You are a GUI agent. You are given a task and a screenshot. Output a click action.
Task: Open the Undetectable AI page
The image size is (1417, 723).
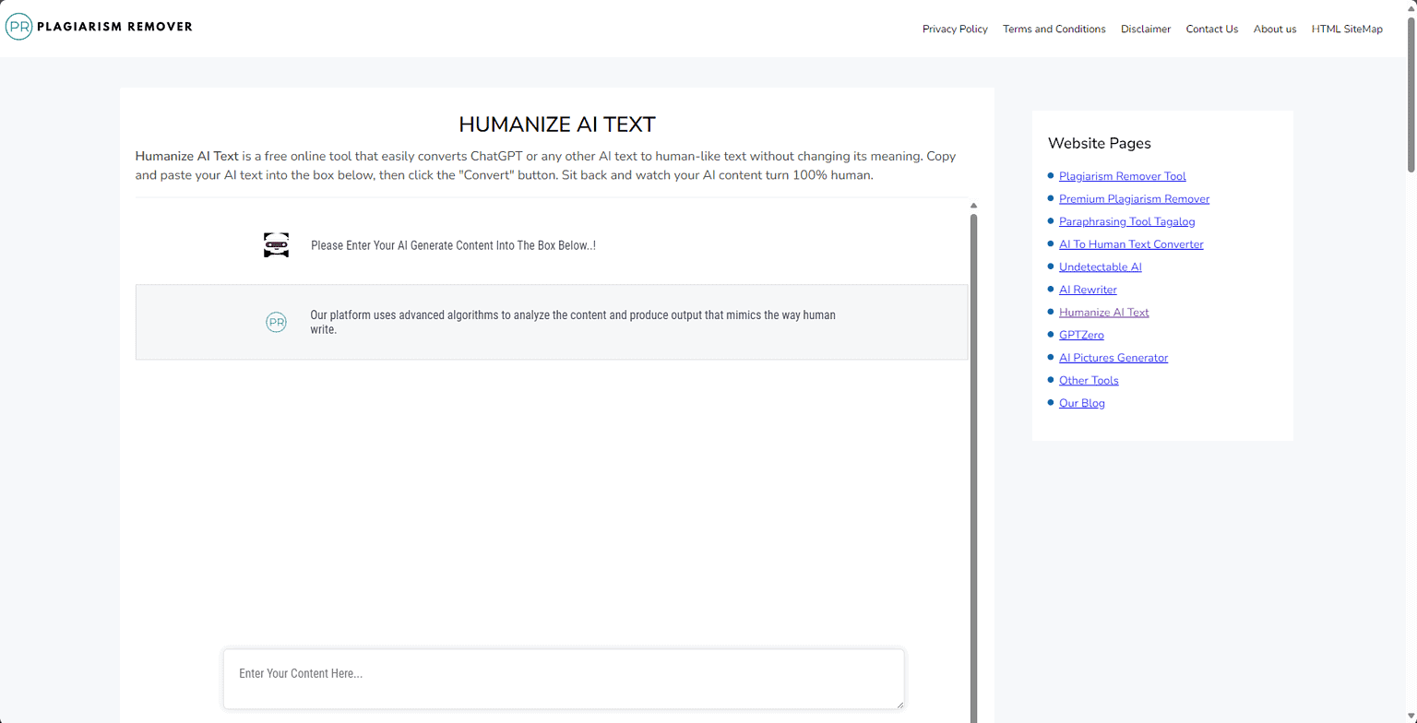click(1100, 267)
